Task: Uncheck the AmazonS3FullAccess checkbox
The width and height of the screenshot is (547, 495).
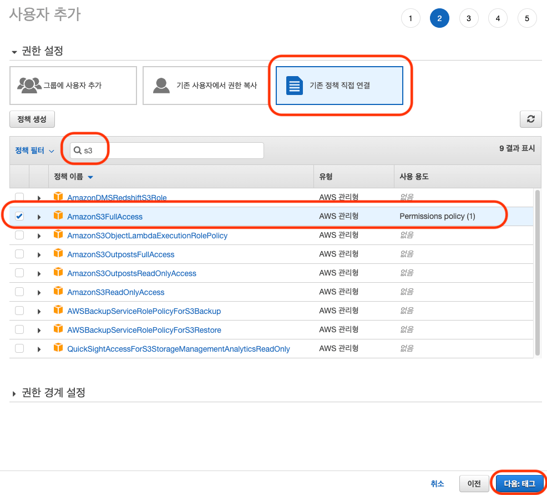Action: point(19,217)
